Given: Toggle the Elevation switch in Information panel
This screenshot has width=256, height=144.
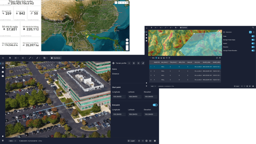Looking at the screenshot, I should 253,47.
